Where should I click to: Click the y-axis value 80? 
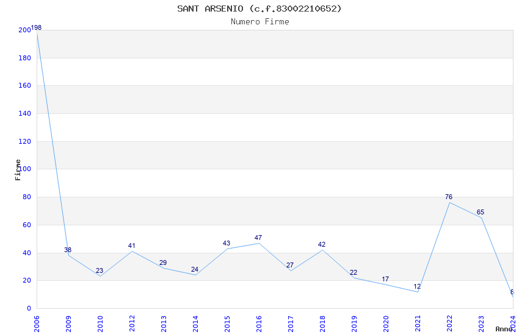click(27, 197)
